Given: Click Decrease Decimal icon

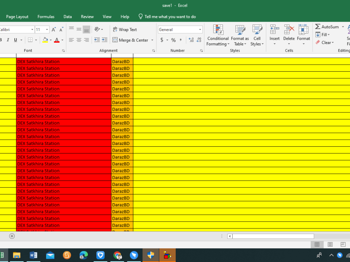Looking at the screenshot, I should pos(199,40).
